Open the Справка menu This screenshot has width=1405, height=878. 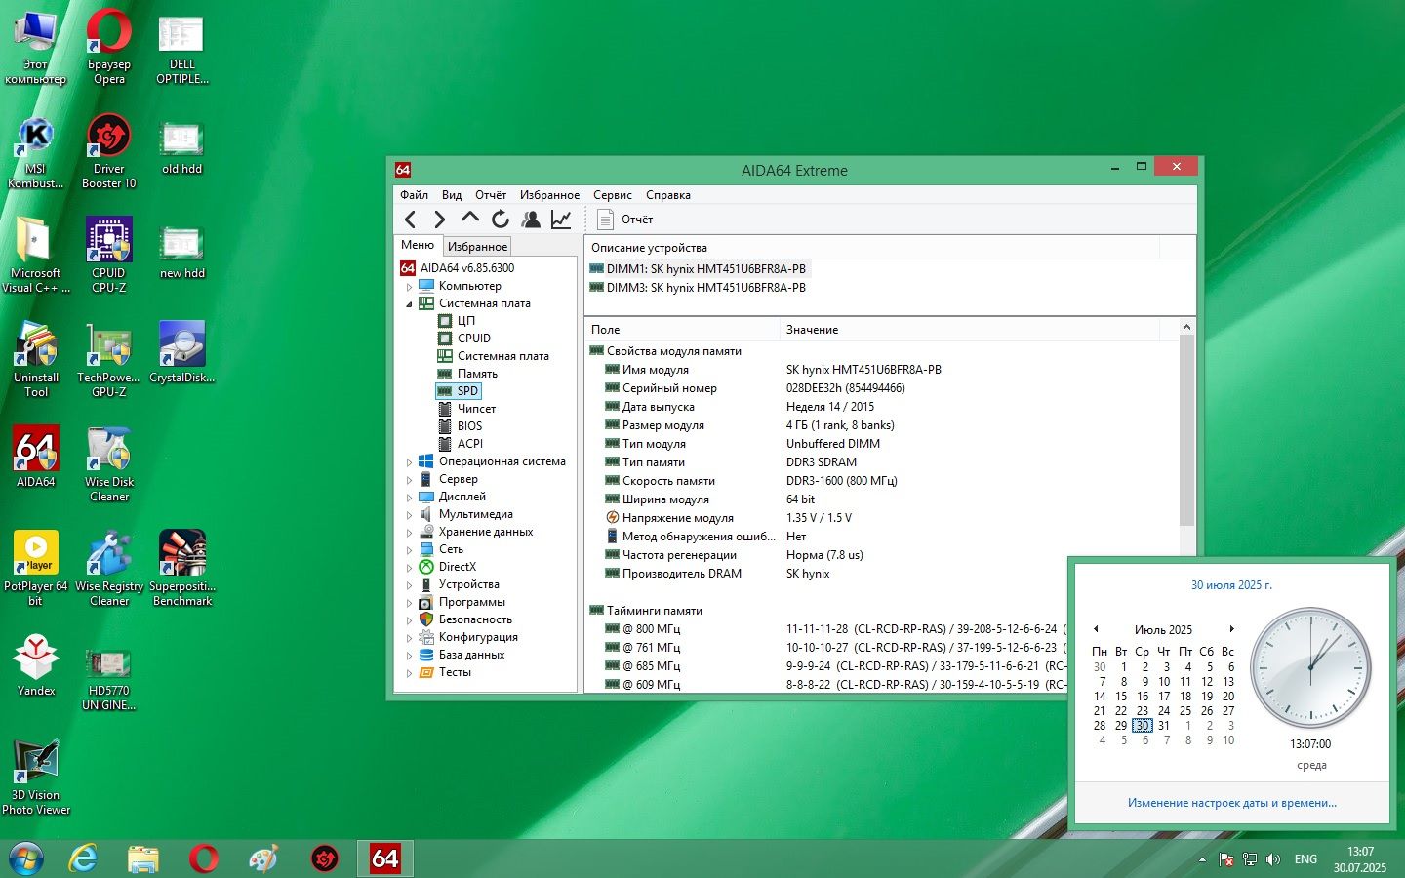(668, 195)
